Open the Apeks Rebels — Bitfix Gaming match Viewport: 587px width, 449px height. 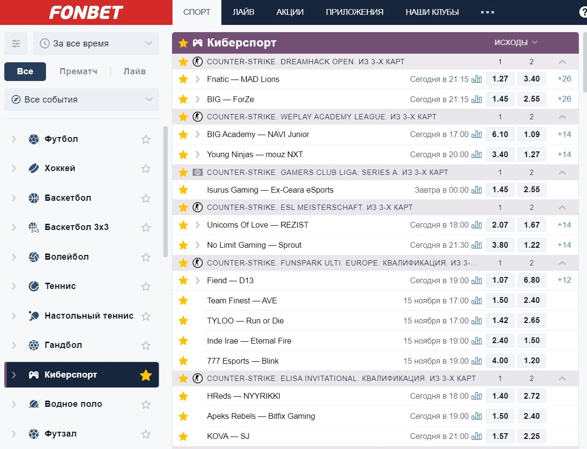coord(261,416)
